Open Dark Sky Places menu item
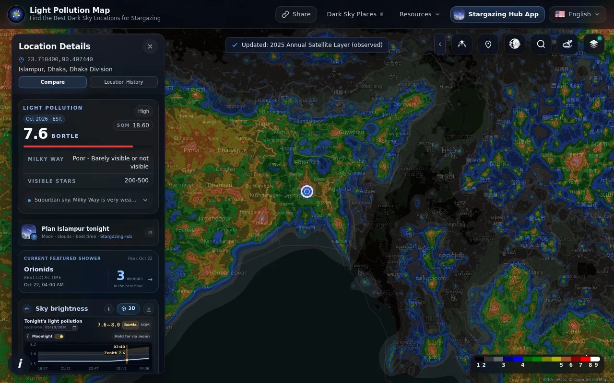The image size is (614, 383). pos(355,14)
